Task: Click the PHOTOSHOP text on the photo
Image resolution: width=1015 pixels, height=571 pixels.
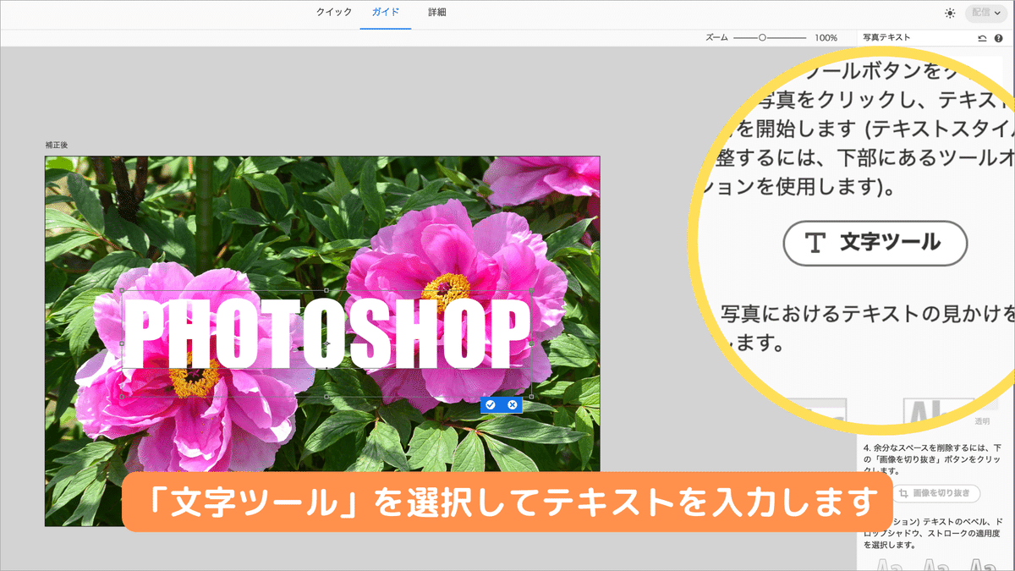Action: (x=326, y=334)
